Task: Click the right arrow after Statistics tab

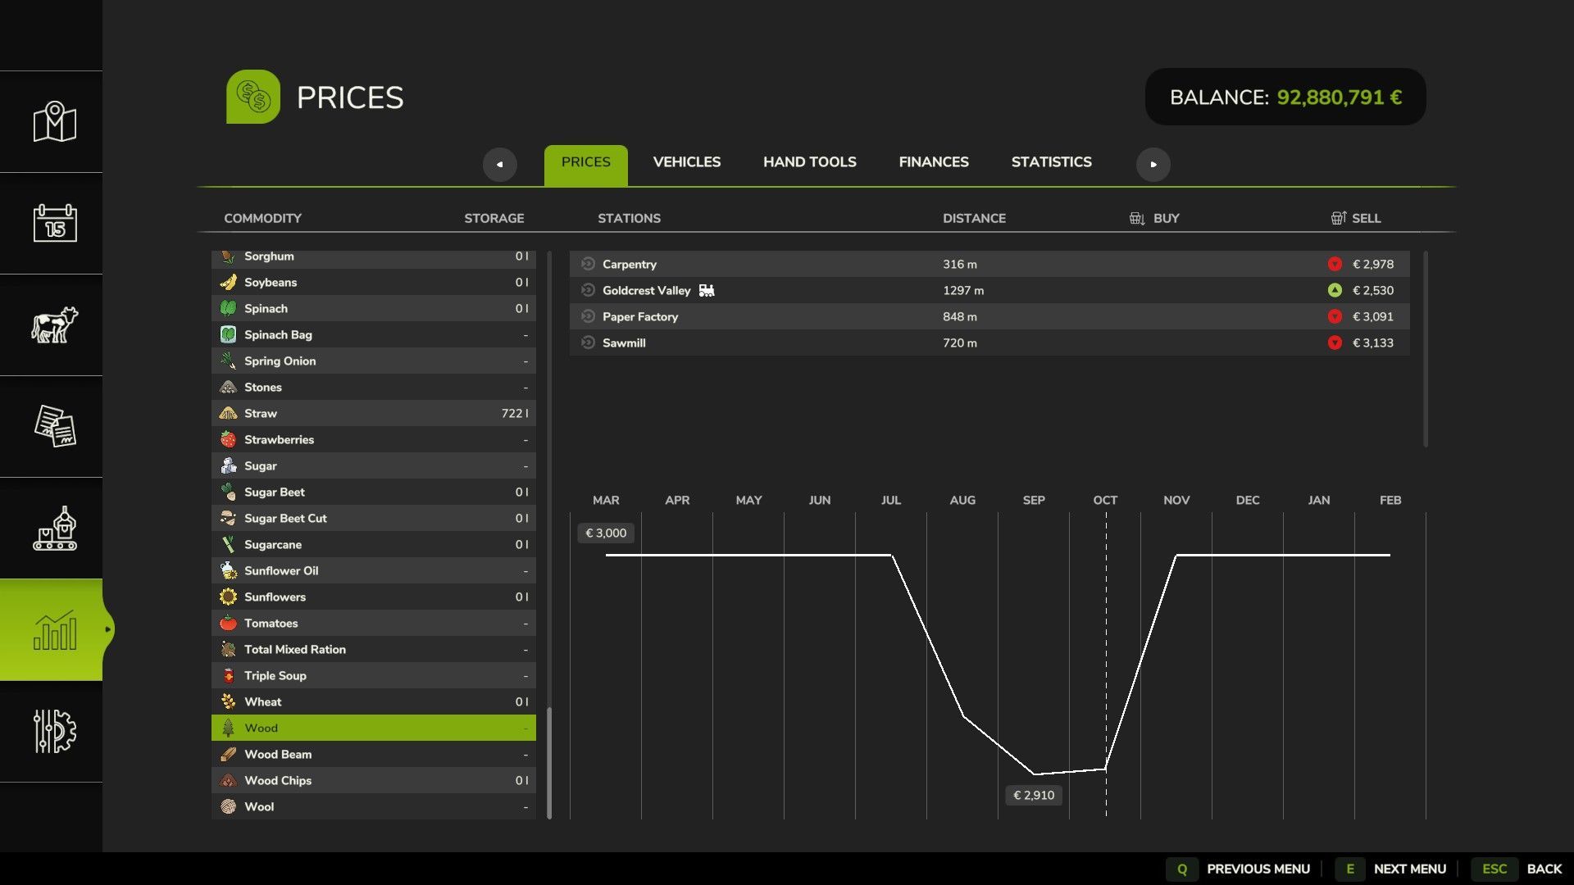Action: pyautogui.click(x=1153, y=164)
